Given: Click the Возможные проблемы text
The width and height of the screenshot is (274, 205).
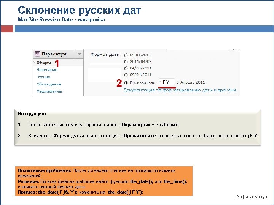Looking at the screenshot, I should [x=45, y=170].
